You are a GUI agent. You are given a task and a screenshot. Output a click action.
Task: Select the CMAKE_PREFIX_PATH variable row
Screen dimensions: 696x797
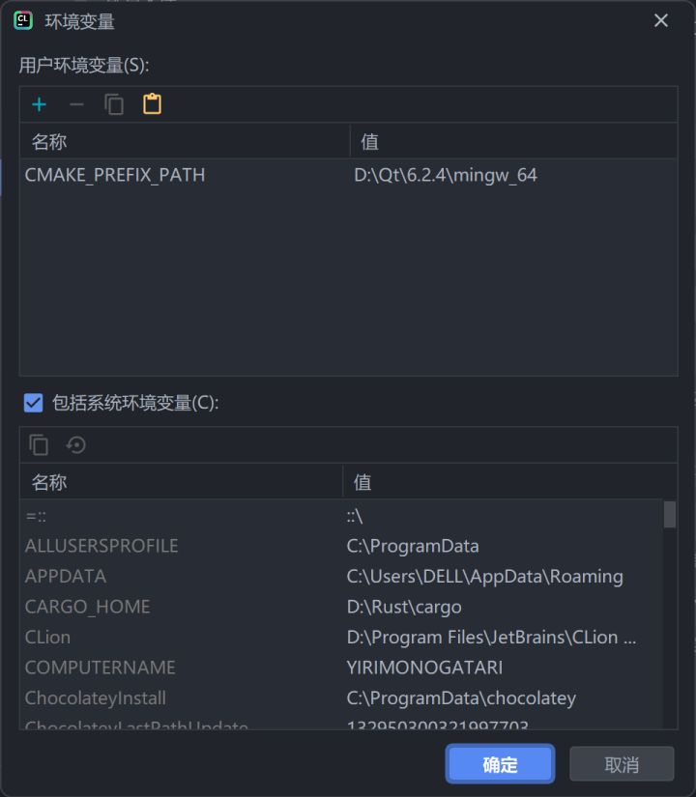point(115,175)
